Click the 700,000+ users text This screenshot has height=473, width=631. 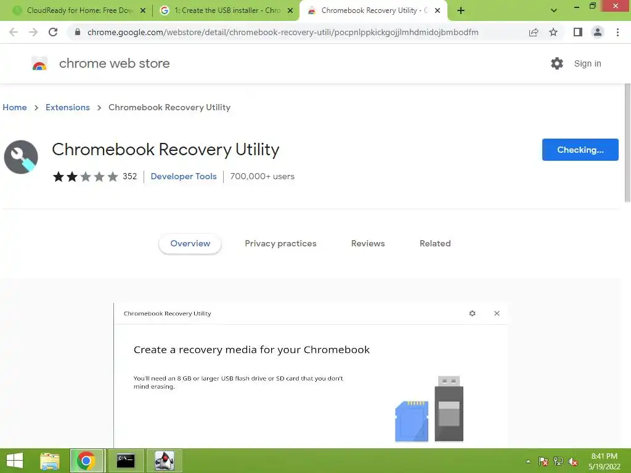point(262,176)
